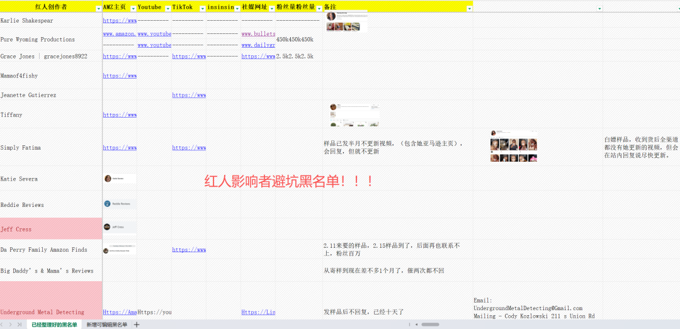The width and height of the screenshot is (680, 329).
Task: Open Karlie Shakespear's AMZ homepage link
Action: click(120, 20)
